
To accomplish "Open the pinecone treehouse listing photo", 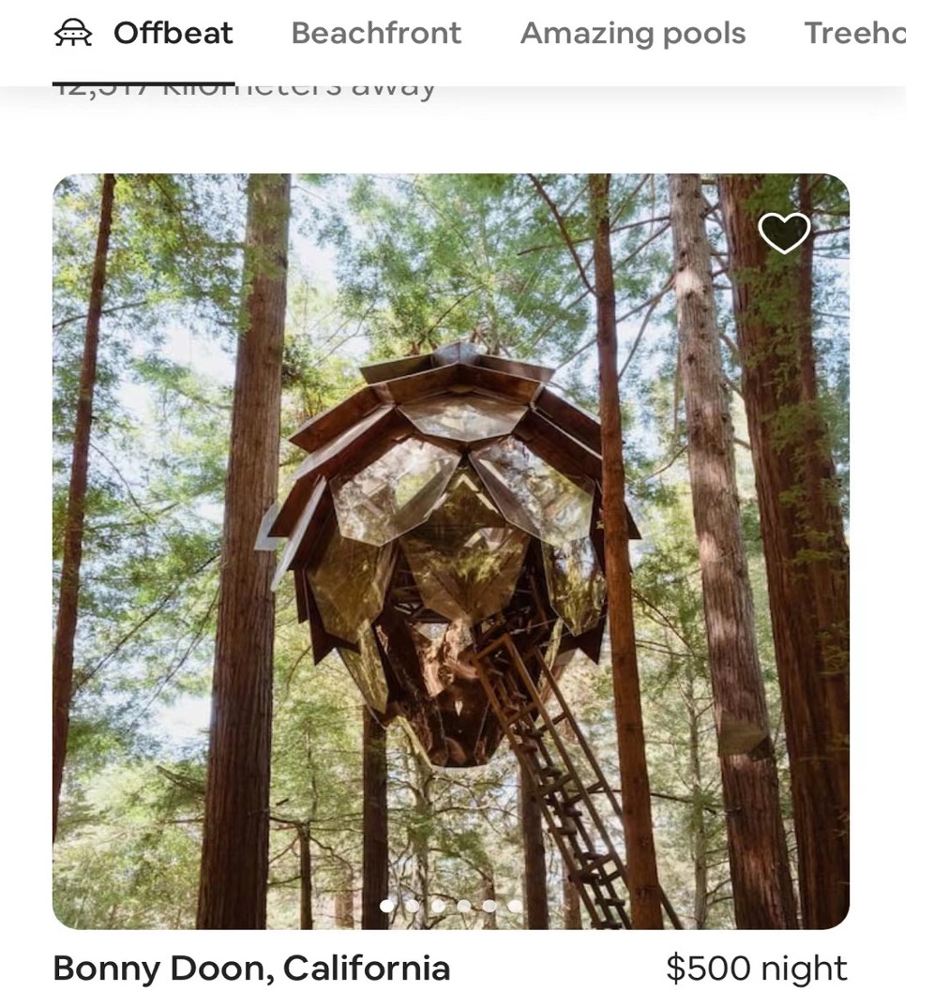I will [451, 551].
